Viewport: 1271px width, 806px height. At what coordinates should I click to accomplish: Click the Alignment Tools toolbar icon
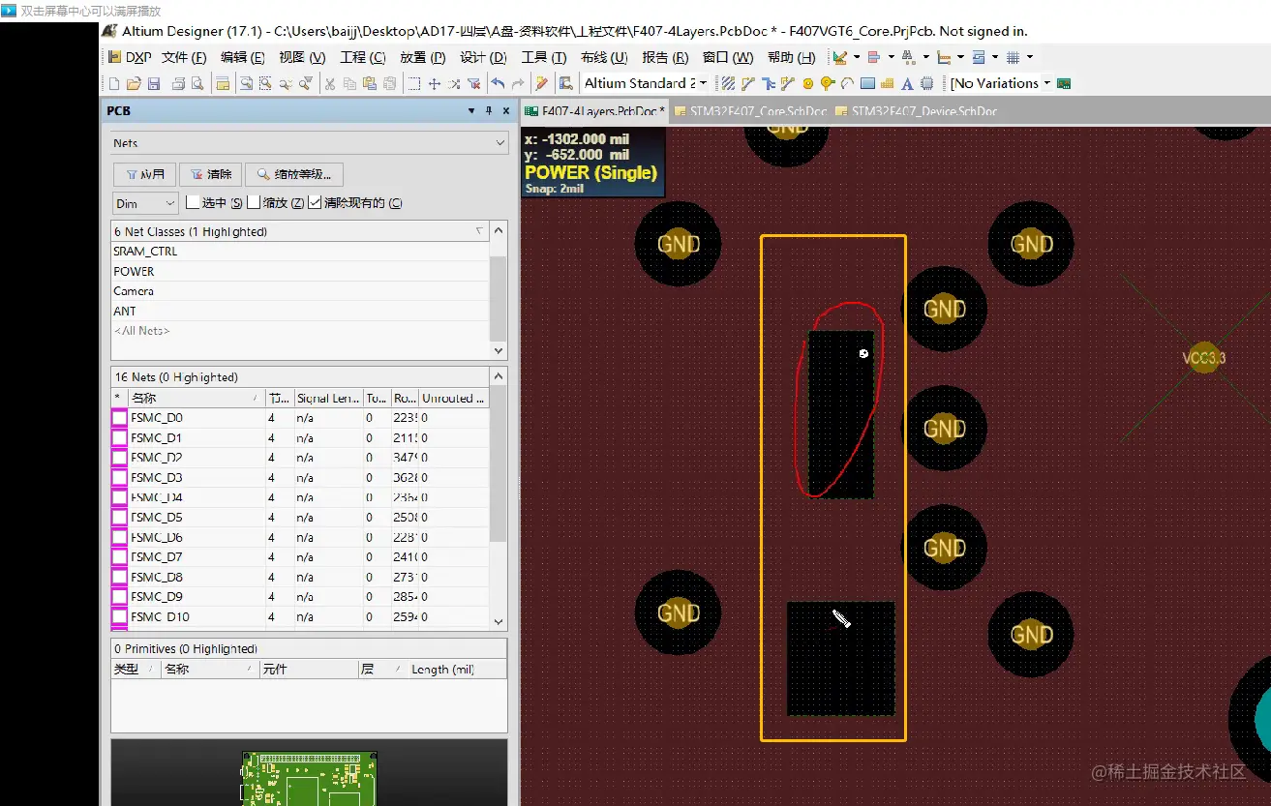873,57
